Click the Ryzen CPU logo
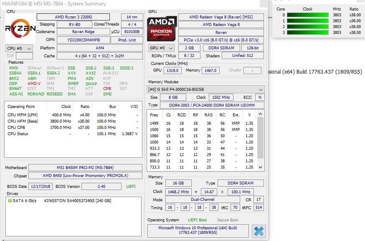This screenshot has width=365, height=241. (x=20, y=28)
